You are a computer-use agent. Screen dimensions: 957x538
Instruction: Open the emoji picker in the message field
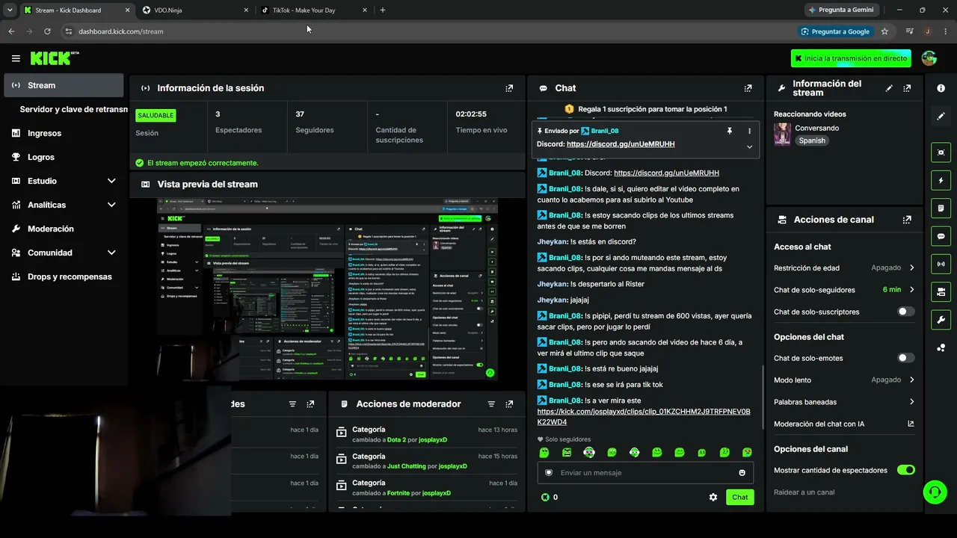[x=742, y=472]
